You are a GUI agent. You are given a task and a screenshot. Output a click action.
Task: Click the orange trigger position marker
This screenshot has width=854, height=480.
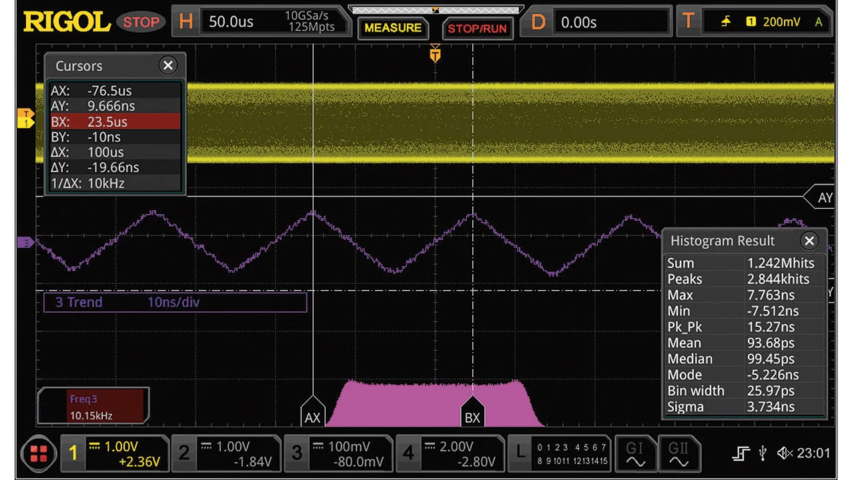point(435,54)
